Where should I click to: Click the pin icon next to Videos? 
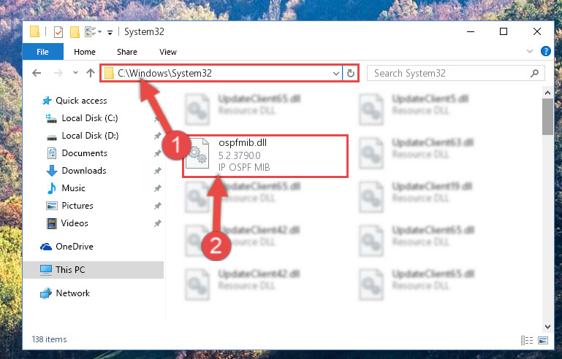point(157,223)
